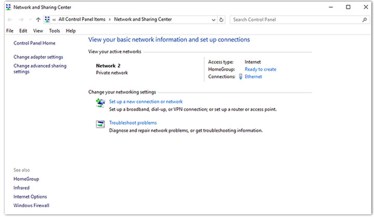
Task: Open the View menu
Action: tap(38, 31)
